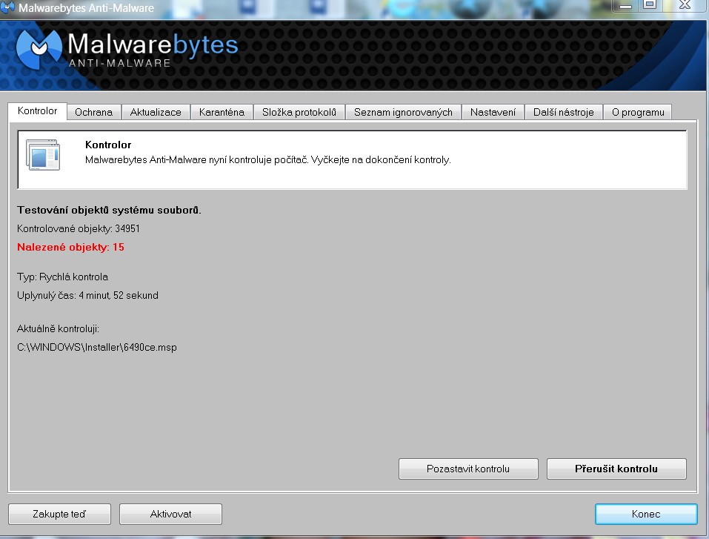The height and width of the screenshot is (539, 709).
Task: Switch to Seznam ignorovaných tab
Action: tap(403, 112)
